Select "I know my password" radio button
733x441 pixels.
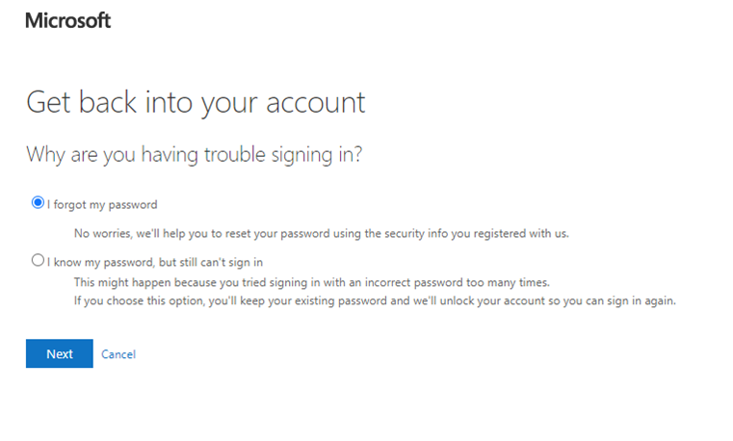click(38, 260)
